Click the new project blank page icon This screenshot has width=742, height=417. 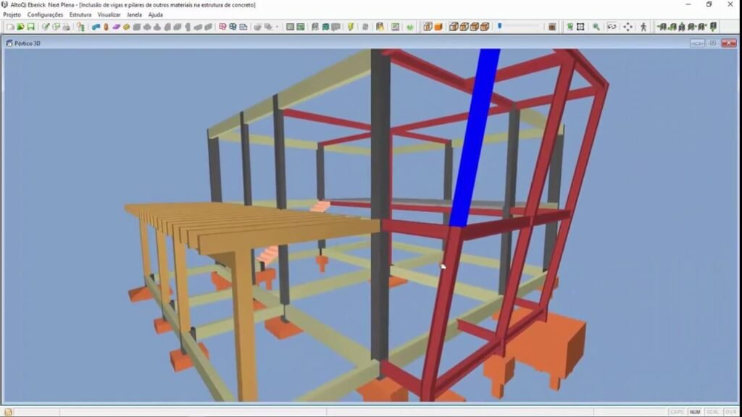[x=10, y=27]
